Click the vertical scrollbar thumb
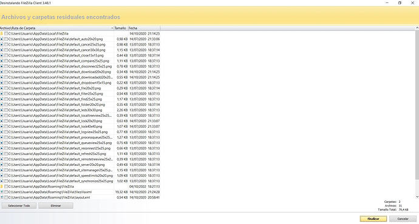This screenshot has height=224, width=419. click(x=417, y=104)
